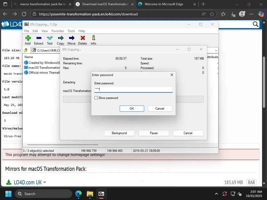Click 7-Zip taskbar icon
This screenshot has height=200, width=267.
(x=101, y=194)
